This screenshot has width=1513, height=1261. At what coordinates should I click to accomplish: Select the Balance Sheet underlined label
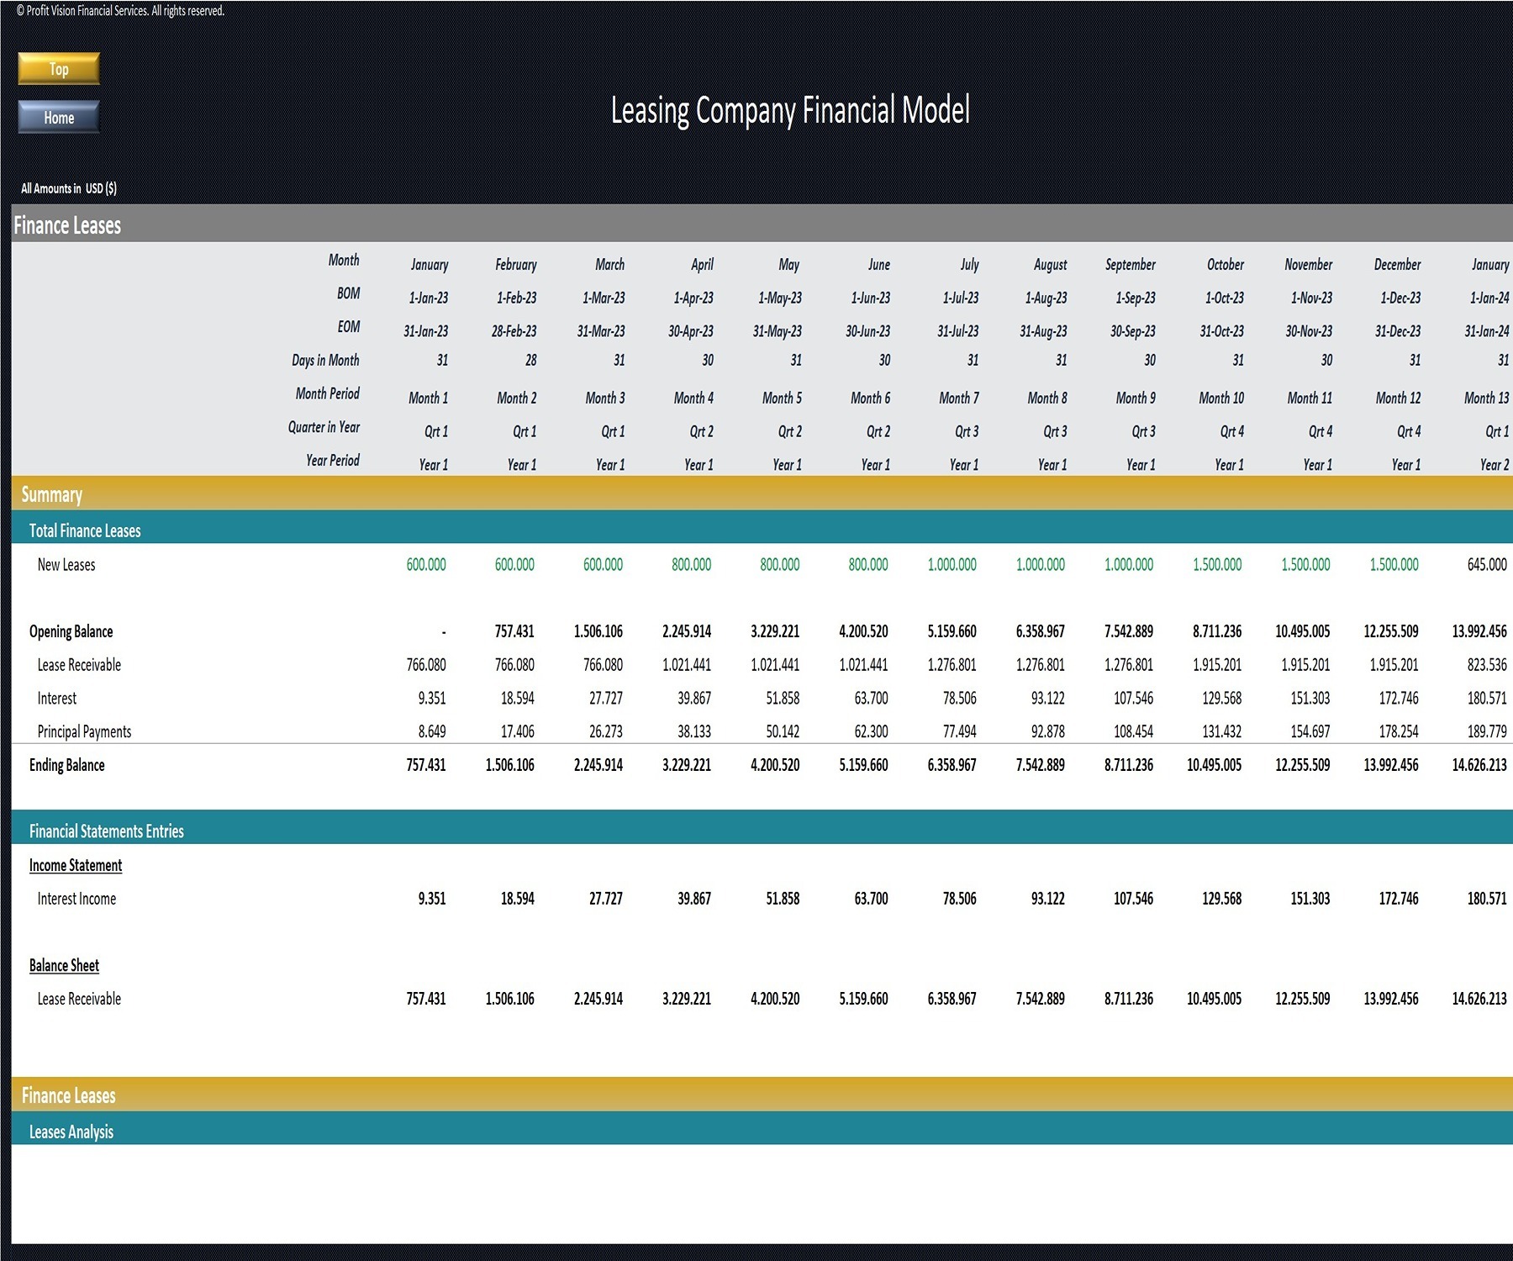64,965
